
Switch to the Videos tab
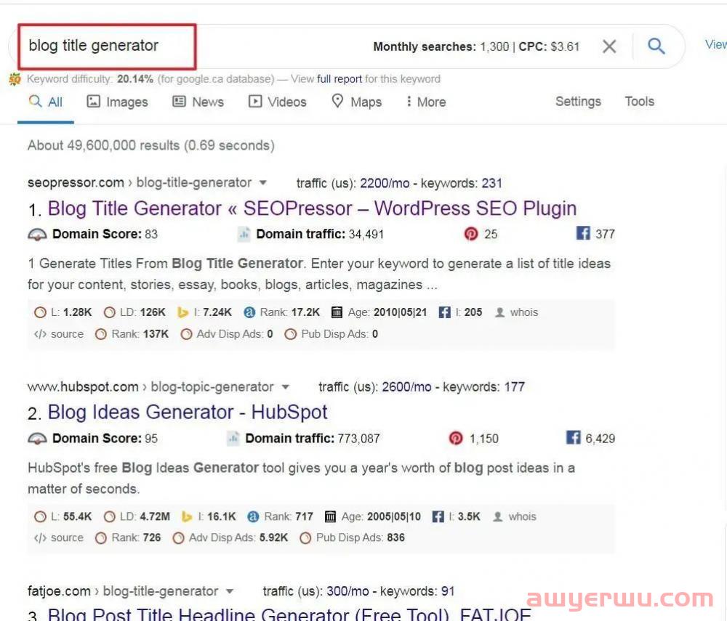[x=277, y=102]
